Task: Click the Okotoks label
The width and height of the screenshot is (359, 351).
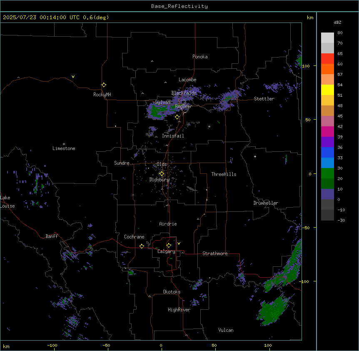Action: pos(172,292)
